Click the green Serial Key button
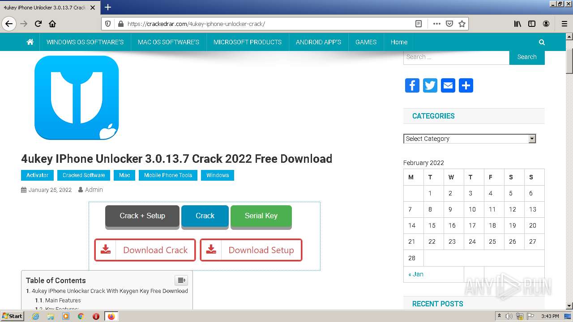Viewport: 573px width, 322px height. coord(261,216)
